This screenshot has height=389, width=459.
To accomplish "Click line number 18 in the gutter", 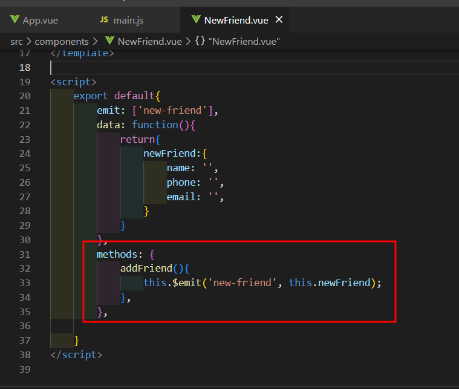I will pos(25,68).
